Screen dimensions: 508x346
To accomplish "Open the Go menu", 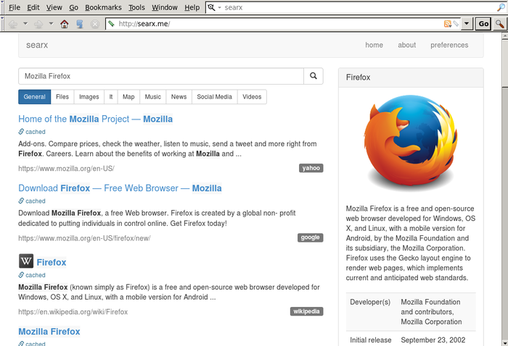I will coord(73,7).
